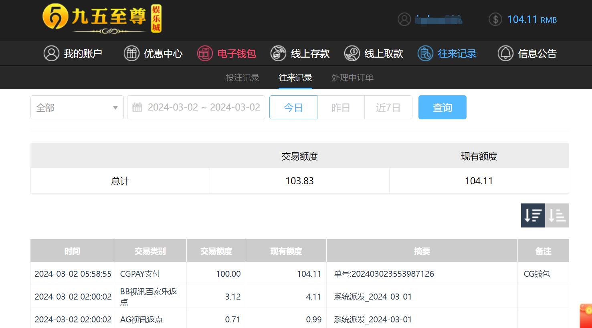The height and width of the screenshot is (328, 592).
Task: Click the dollar coin balance icon
Action: 495,19
